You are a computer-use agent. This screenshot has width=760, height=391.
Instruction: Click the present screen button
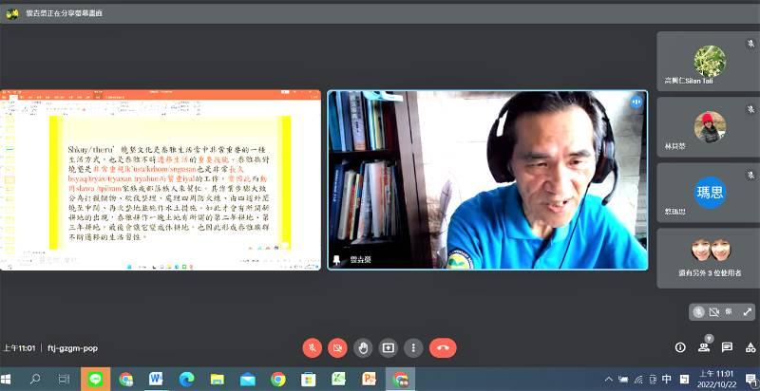[x=388, y=348]
